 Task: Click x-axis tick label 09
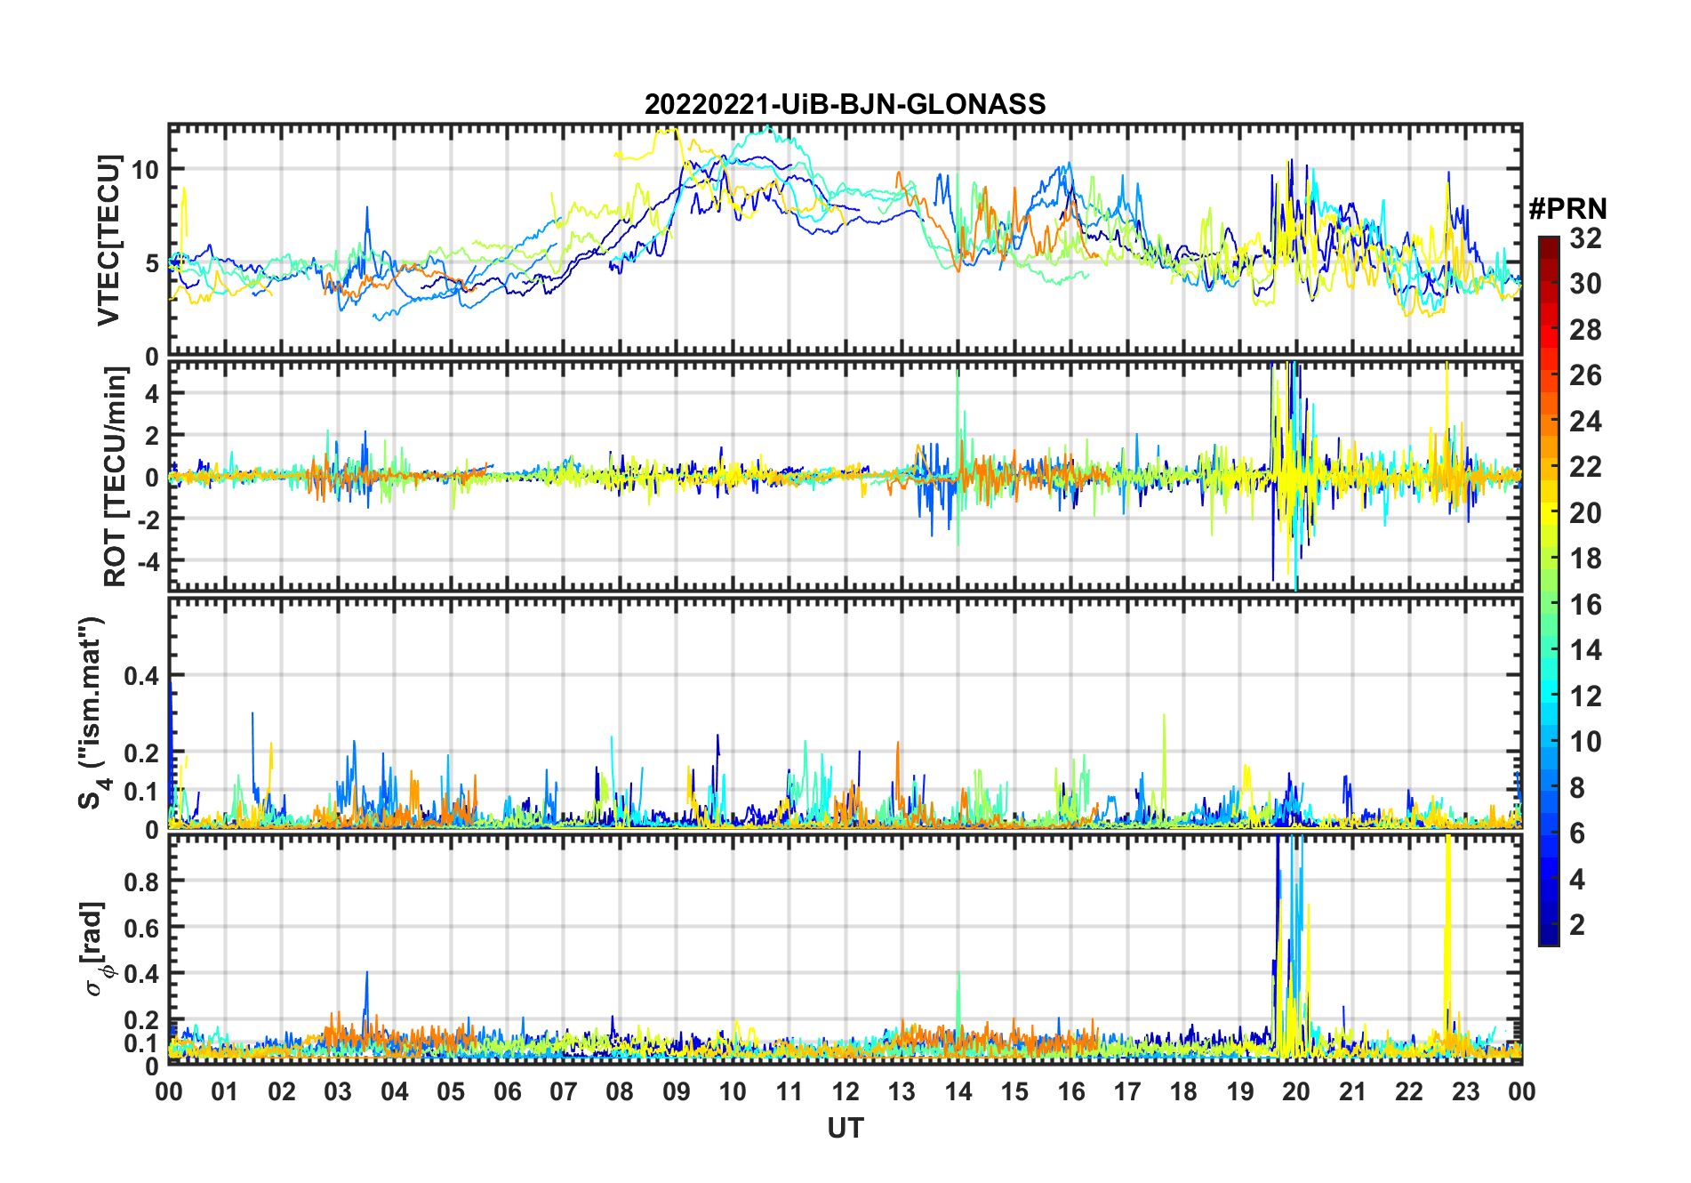pyautogui.click(x=677, y=1091)
